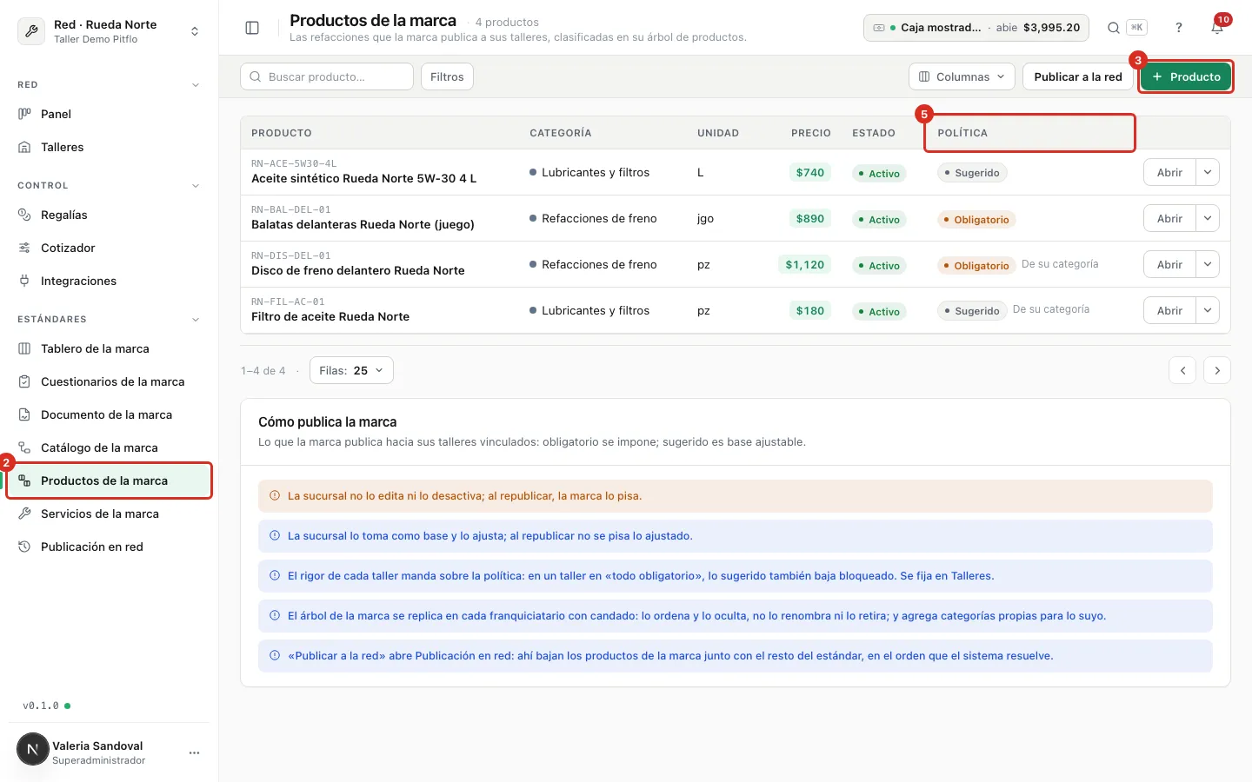The image size is (1252, 782).
Task: Open the Columnas dropdown
Action: (x=962, y=76)
